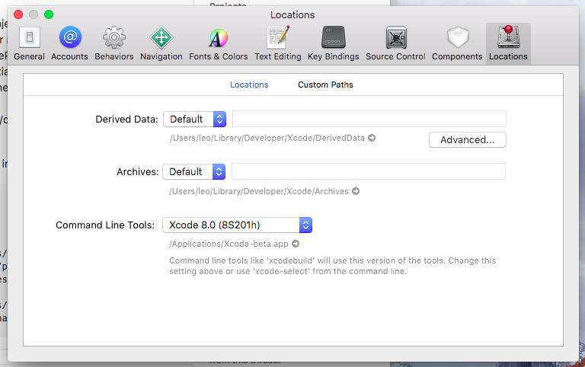Reveal DerivedData folder via arrow icon
The image size is (585, 367).
pyautogui.click(x=372, y=138)
